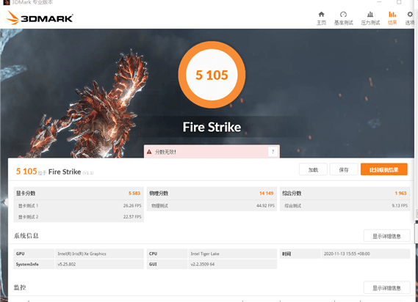
Task: Open the Options gear icon
Action: pyautogui.click(x=410, y=15)
